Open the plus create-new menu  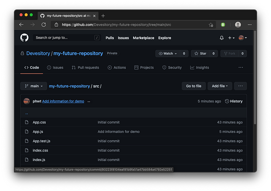231,38
